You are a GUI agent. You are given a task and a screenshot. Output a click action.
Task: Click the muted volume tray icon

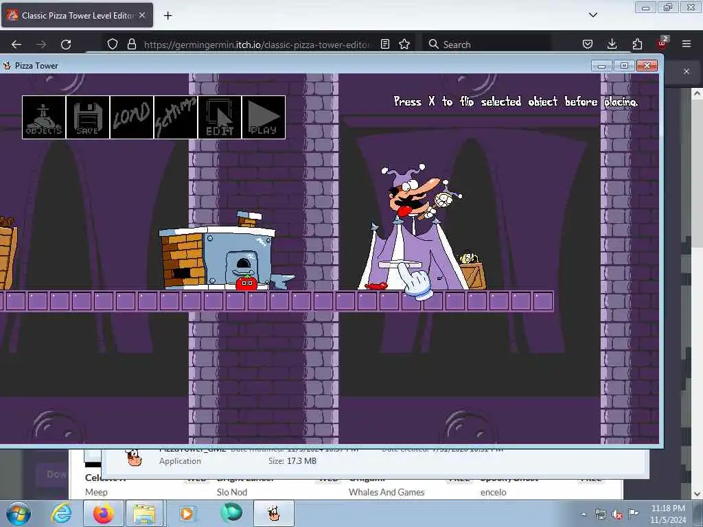pos(617,515)
